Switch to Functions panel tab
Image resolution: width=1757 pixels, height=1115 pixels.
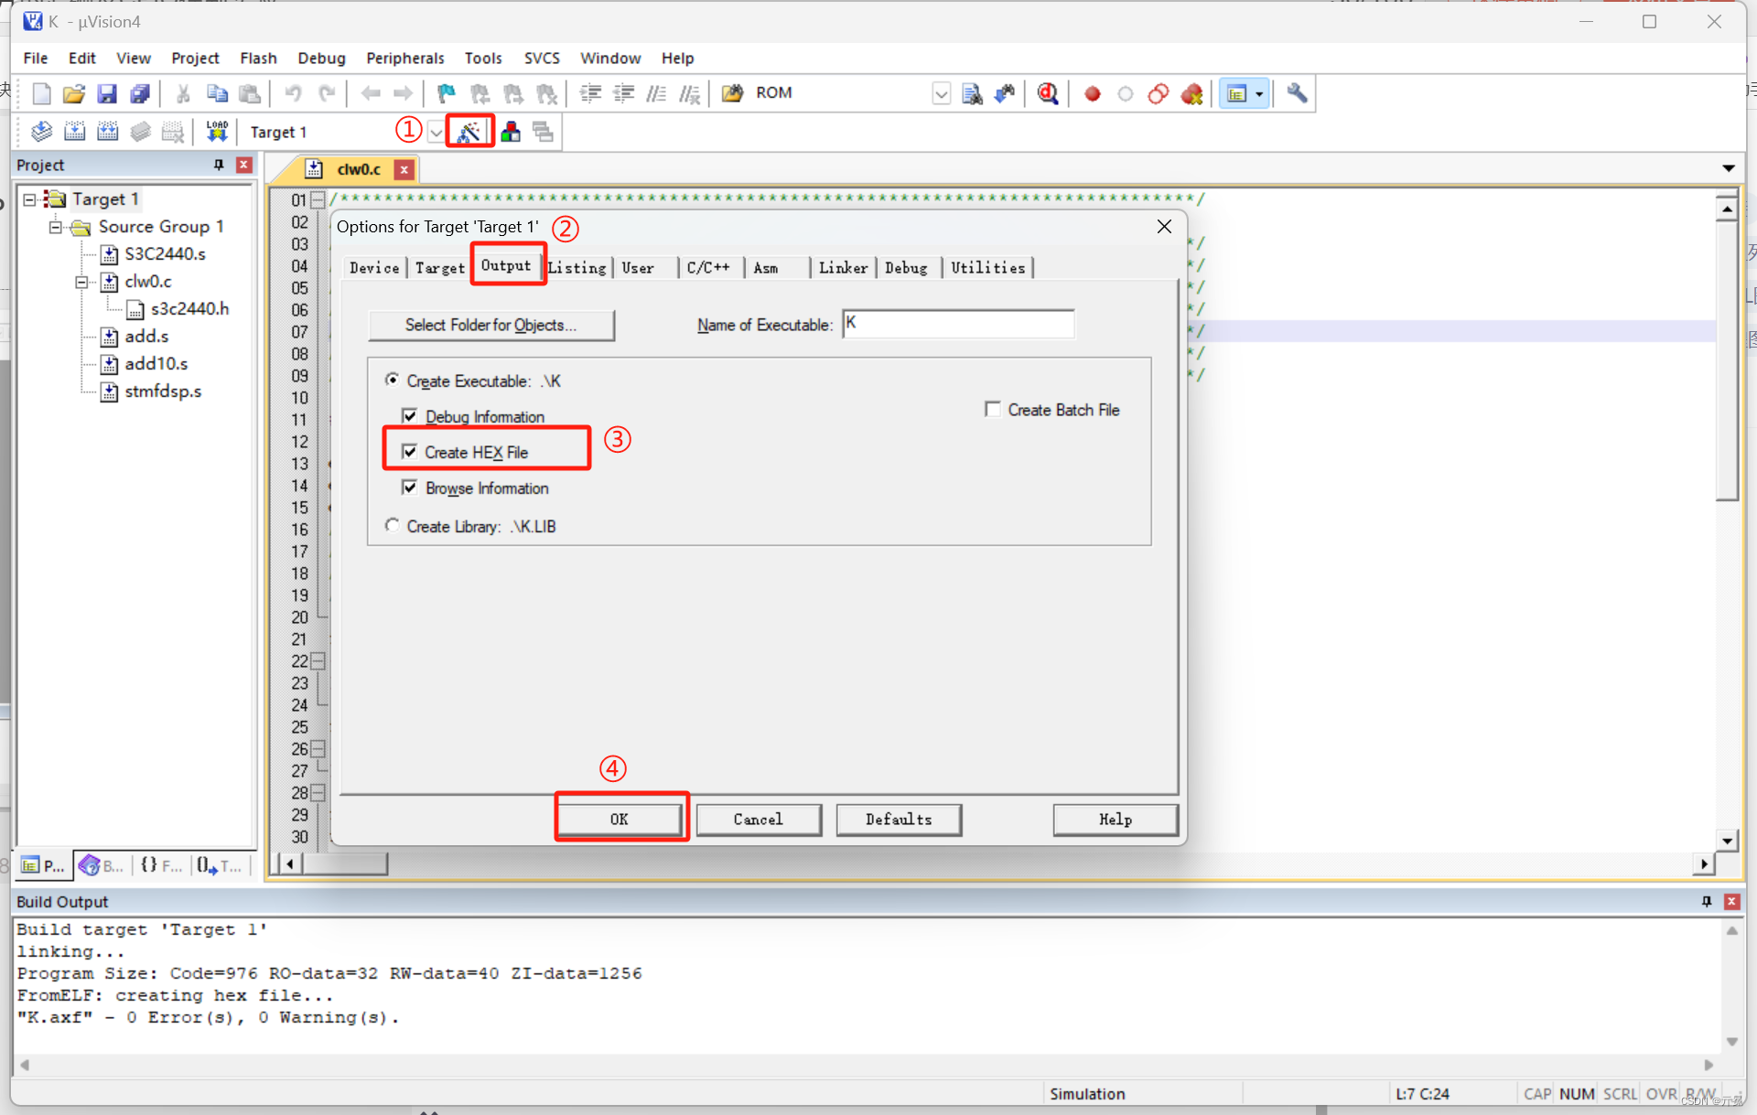click(x=162, y=865)
